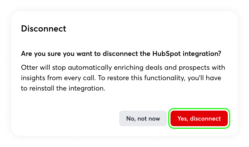The width and height of the screenshot is (249, 147).
Task: Click the line starting with insights
Action: click(x=121, y=78)
